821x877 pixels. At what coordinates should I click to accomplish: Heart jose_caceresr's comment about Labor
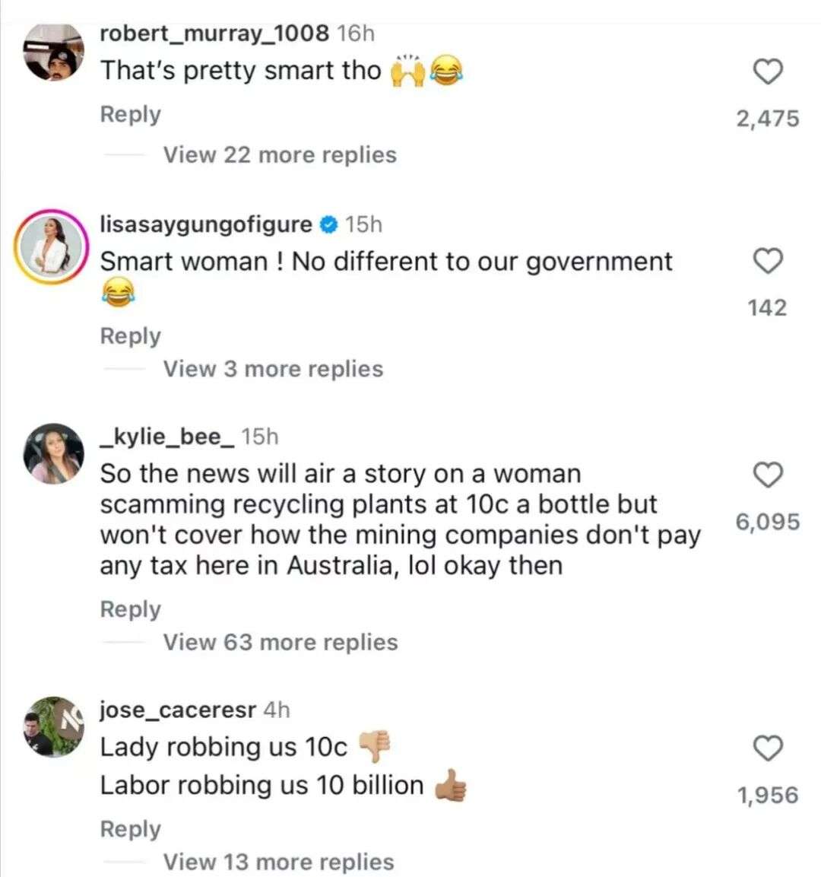click(x=768, y=748)
